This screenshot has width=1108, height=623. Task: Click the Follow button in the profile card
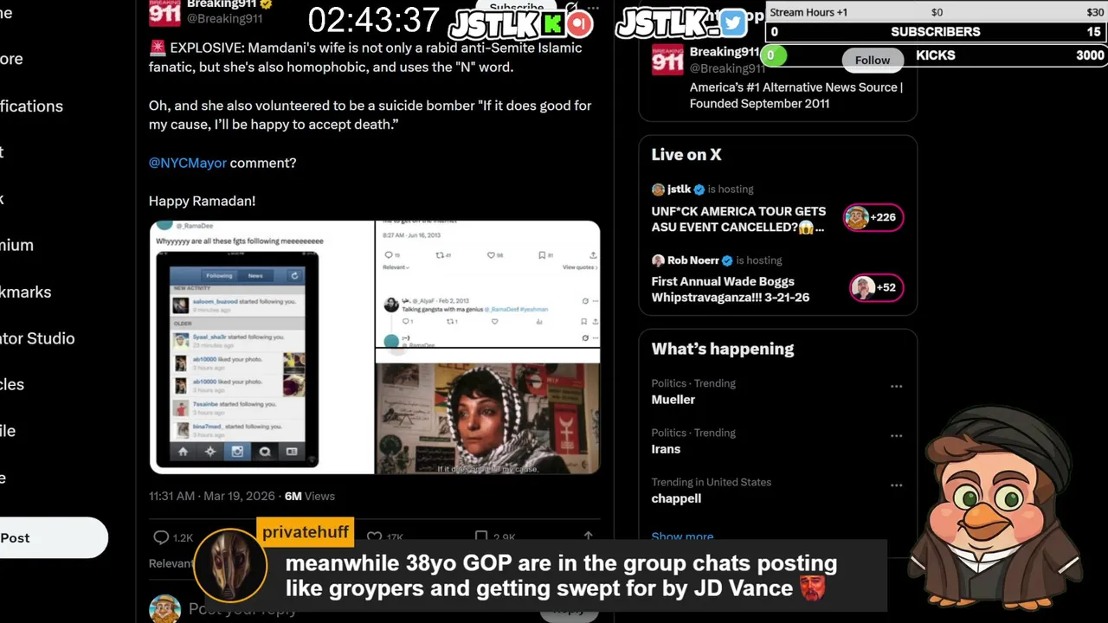pyautogui.click(x=873, y=60)
